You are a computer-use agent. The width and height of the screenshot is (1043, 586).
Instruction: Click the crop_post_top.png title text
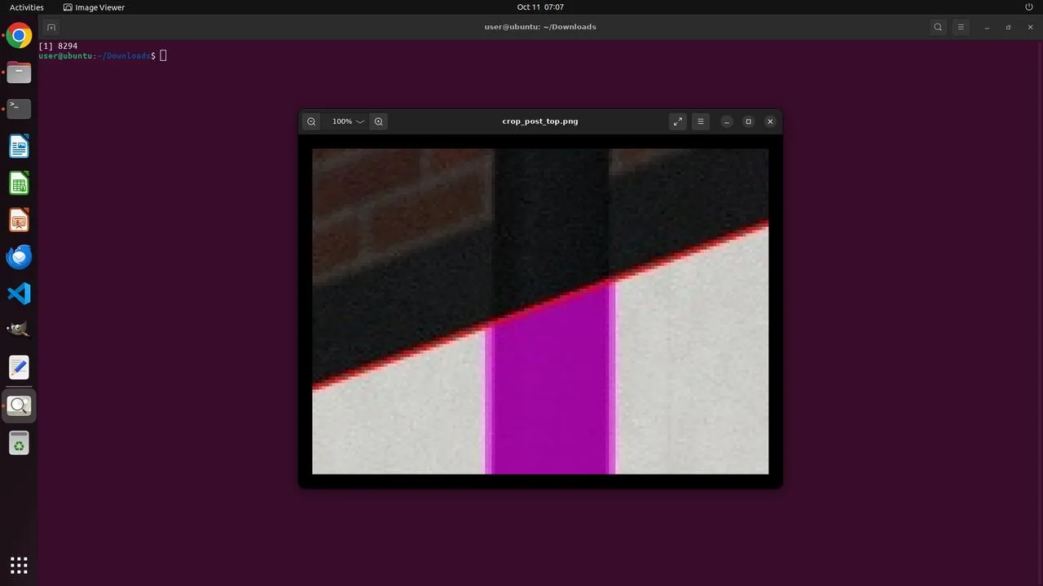point(540,121)
